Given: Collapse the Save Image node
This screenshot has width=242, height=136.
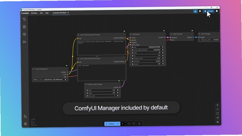Looking at the screenshot, I should click(x=200, y=34).
